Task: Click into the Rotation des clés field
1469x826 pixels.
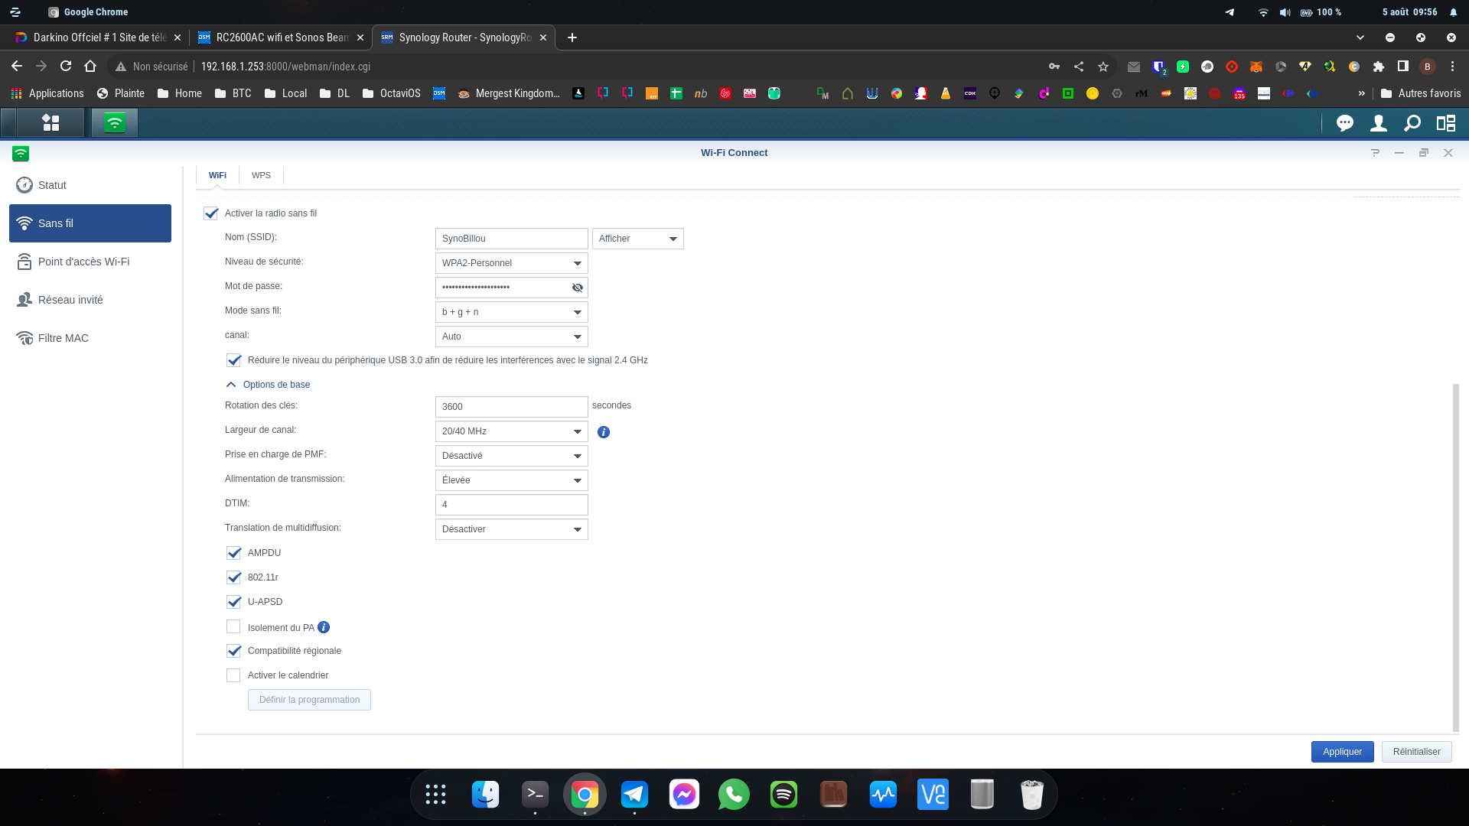Action: click(x=511, y=407)
